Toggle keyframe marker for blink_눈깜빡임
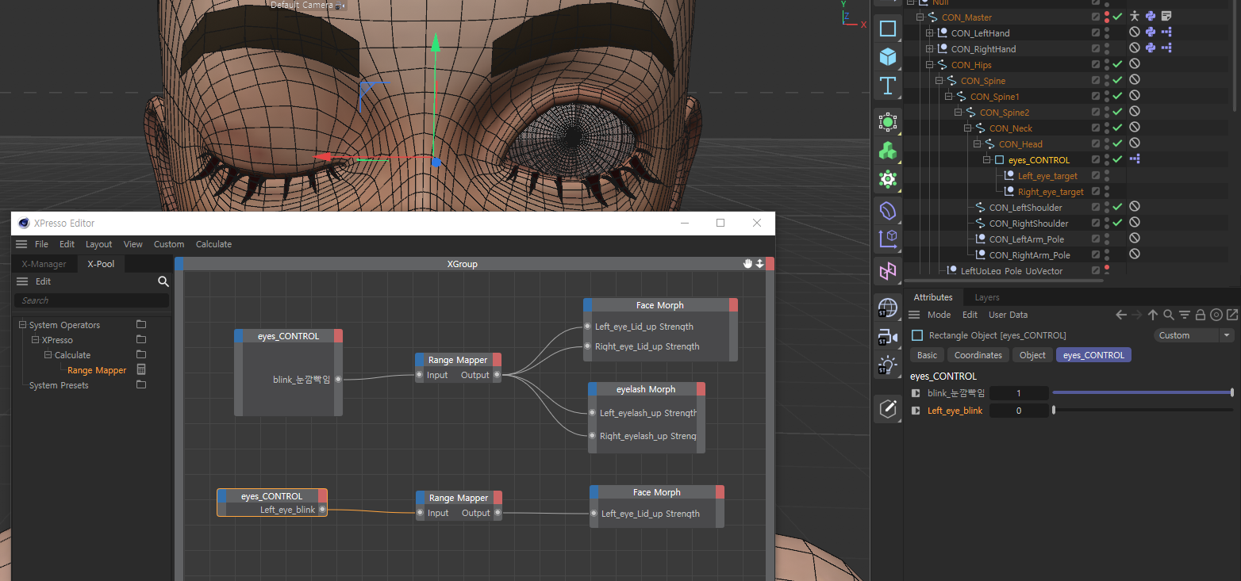The image size is (1241, 581). (916, 393)
